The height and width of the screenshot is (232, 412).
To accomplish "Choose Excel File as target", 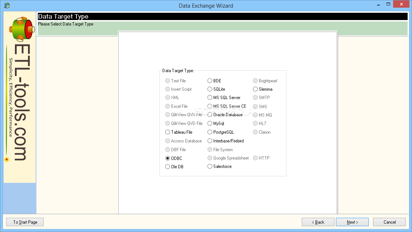I will (x=176, y=106).
